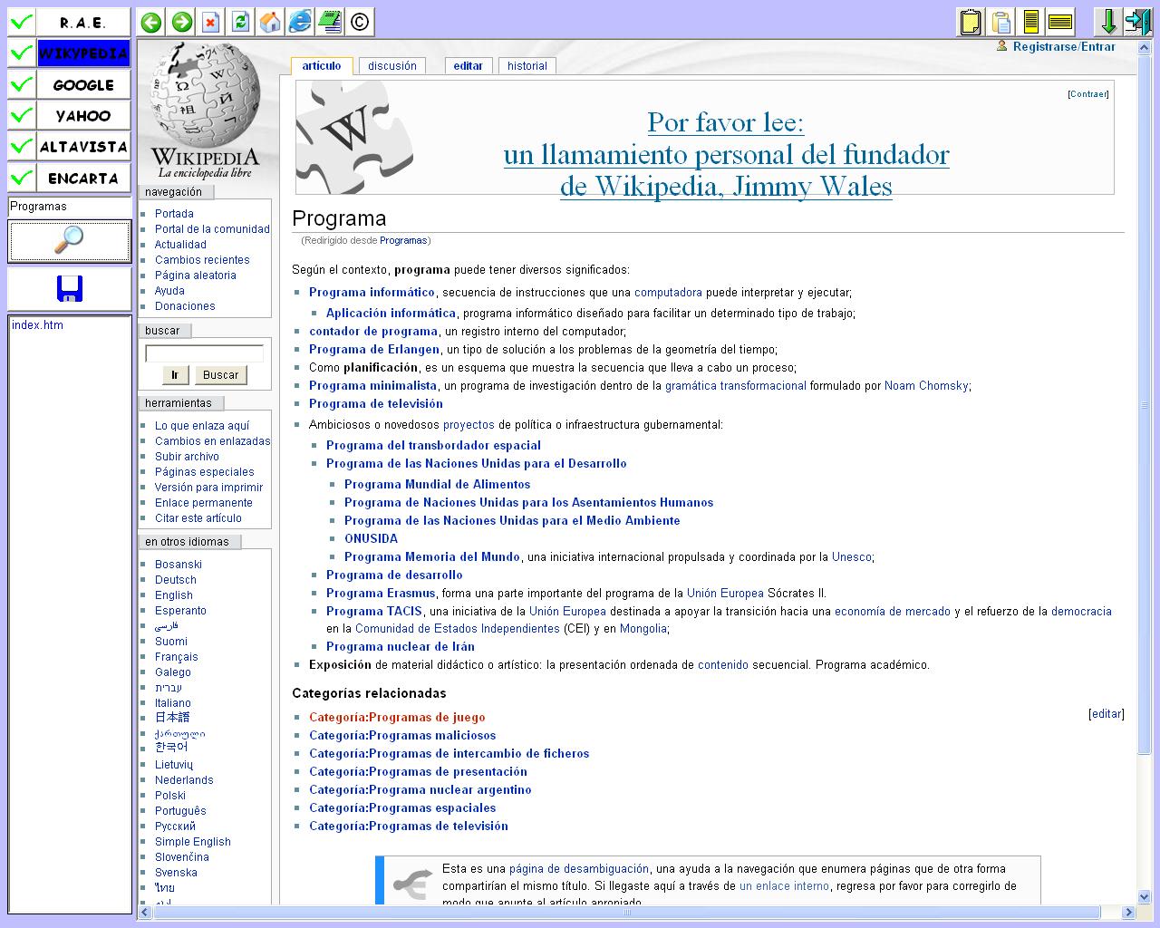Exit via the door with arrow icon
This screenshot has height=928, width=1160.
1137,22
